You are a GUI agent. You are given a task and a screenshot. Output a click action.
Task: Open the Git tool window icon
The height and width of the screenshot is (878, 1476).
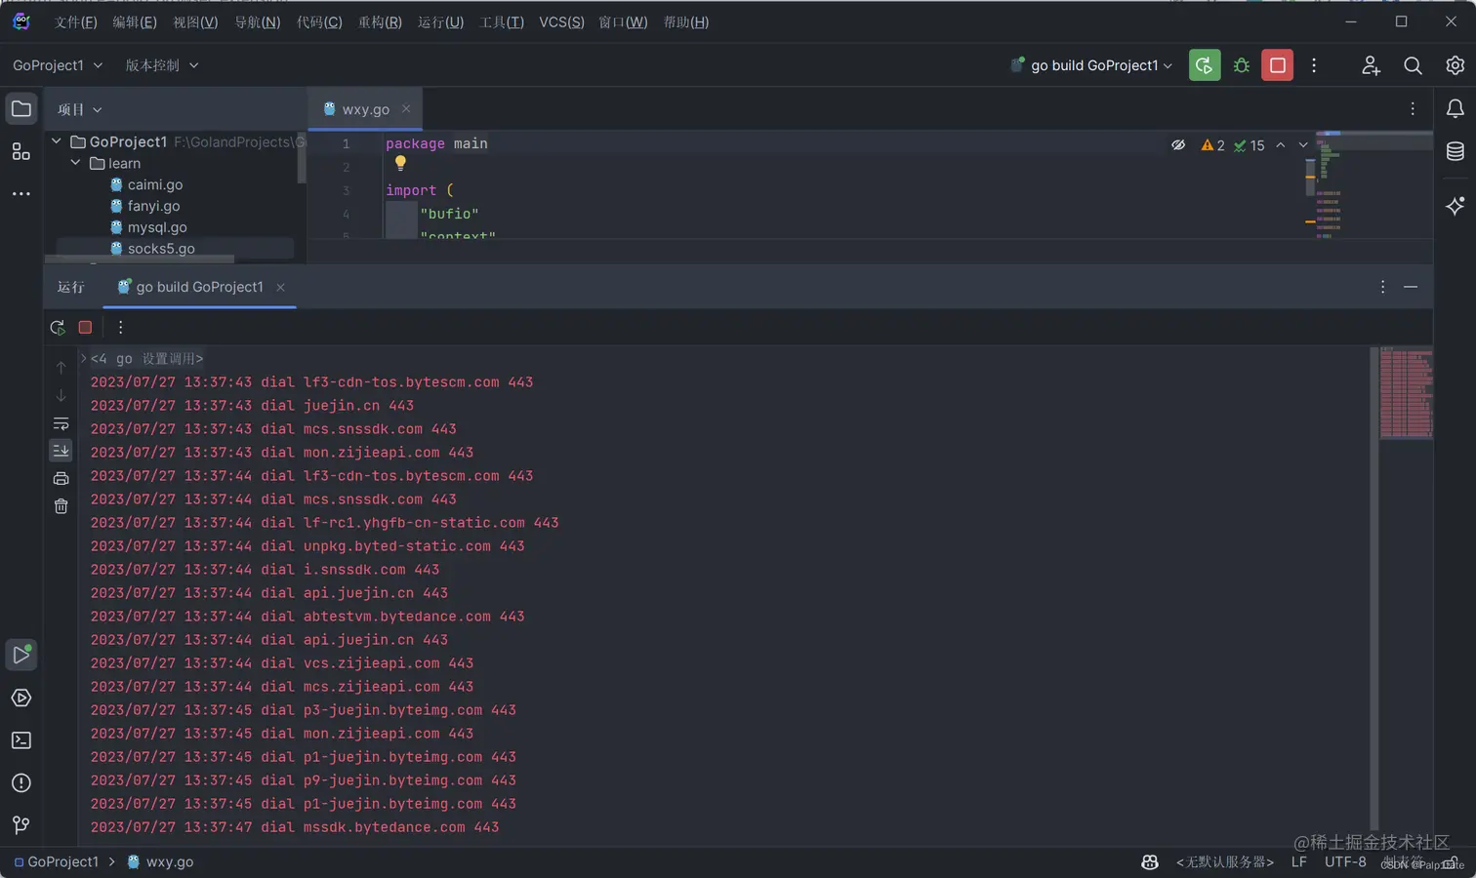coord(21,825)
